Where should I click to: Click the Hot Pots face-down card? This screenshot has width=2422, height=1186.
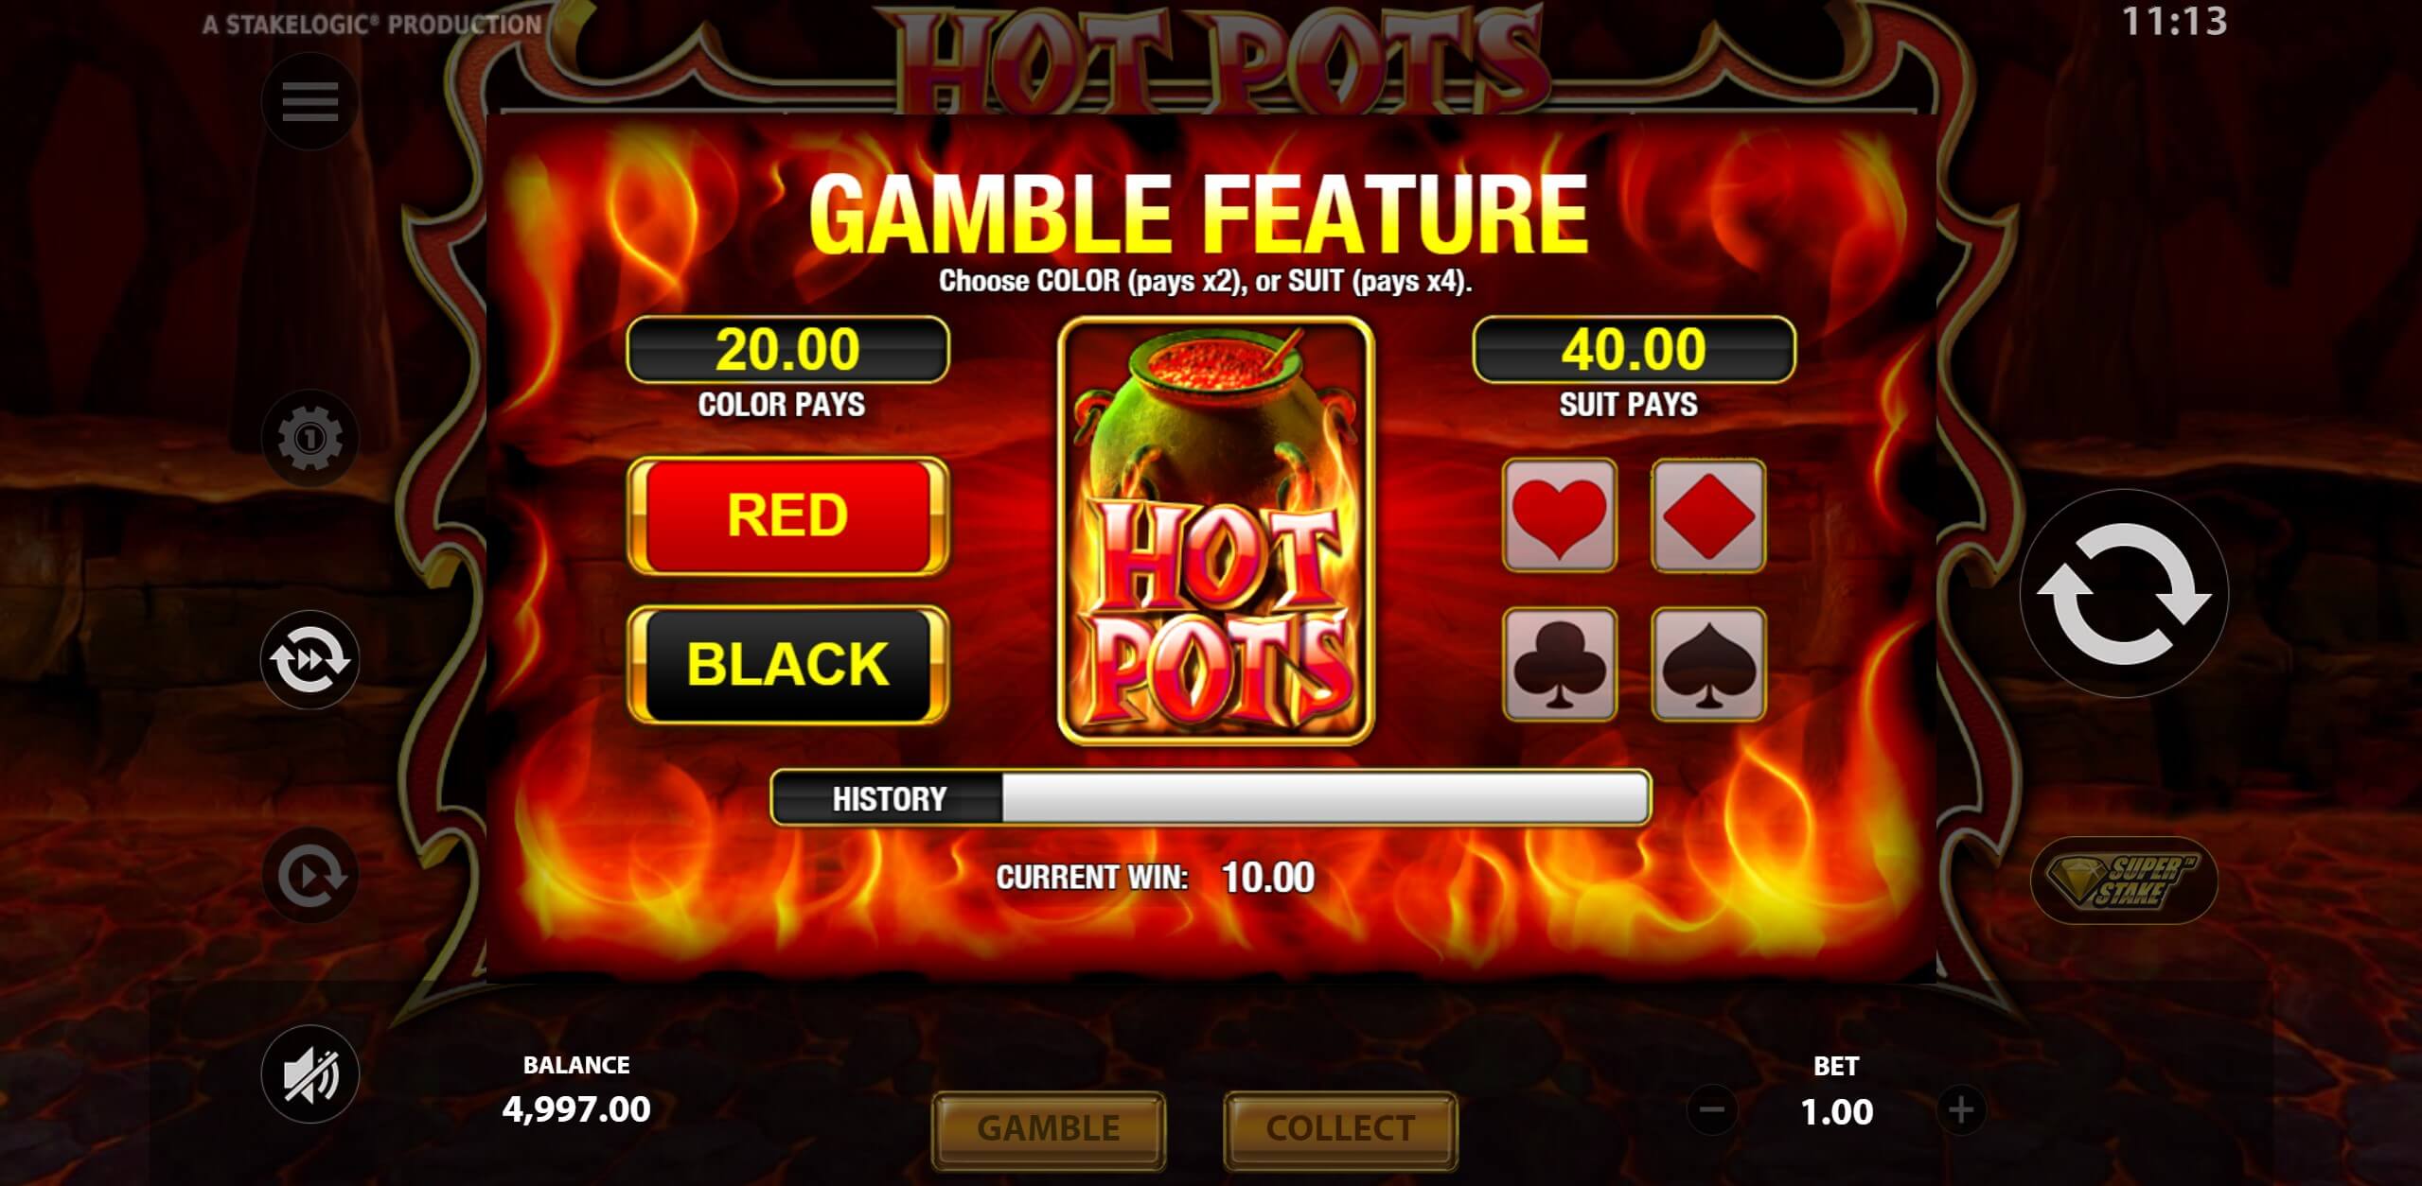[x=1215, y=531]
